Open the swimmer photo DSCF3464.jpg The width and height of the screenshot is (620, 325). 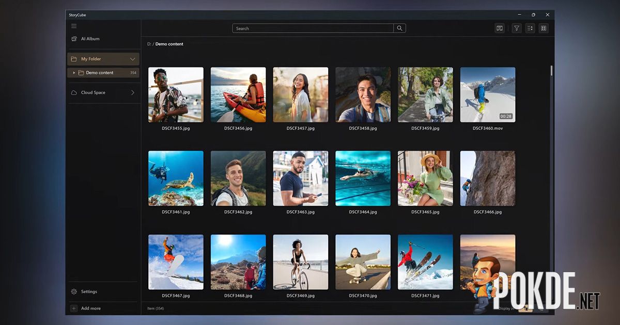[x=363, y=178]
